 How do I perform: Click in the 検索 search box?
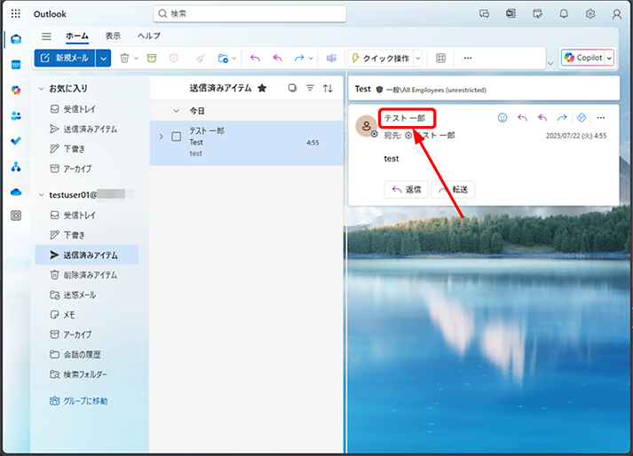click(x=249, y=13)
